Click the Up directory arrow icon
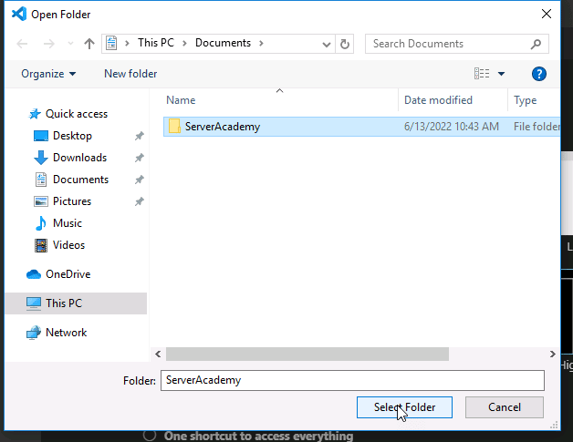The width and height of the screenshot is (573, 442). click(89, 44)
